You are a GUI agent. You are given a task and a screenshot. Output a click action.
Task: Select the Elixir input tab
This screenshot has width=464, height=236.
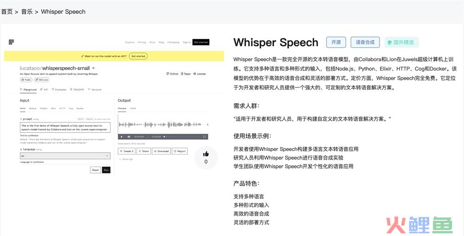53,108
